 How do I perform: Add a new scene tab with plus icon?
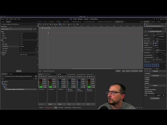coord(125,22)
